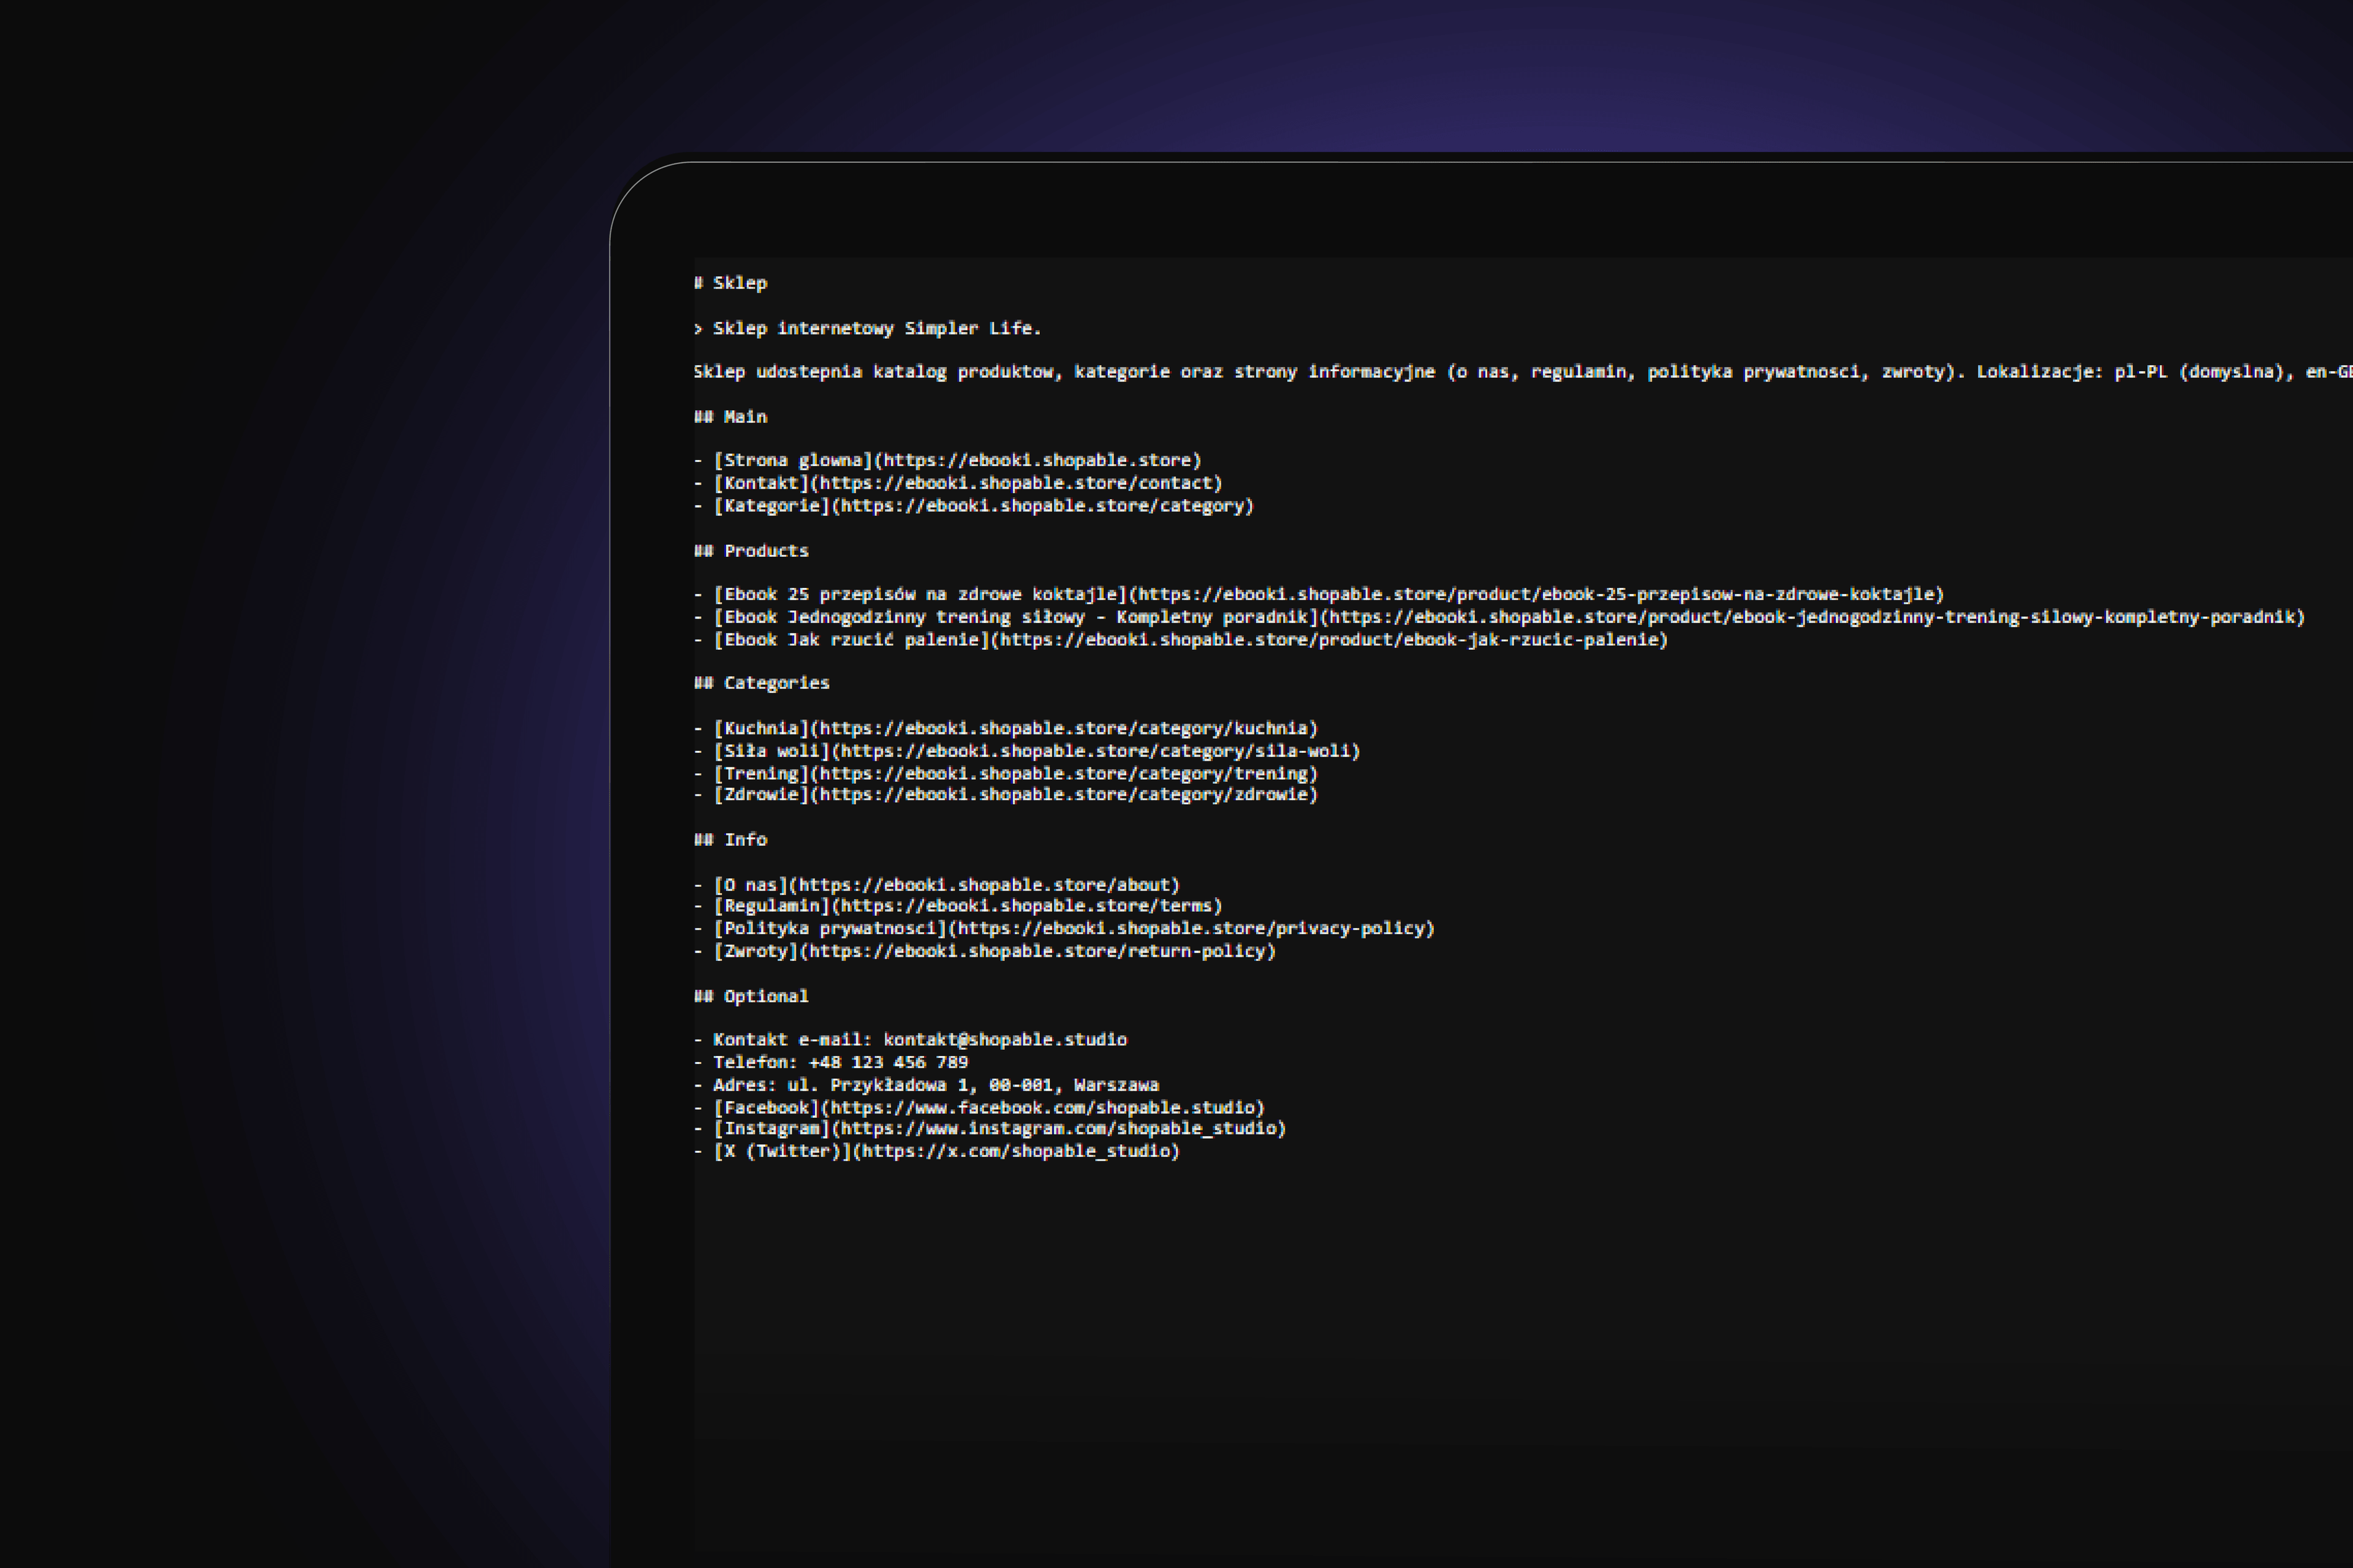Image resolution: width=2353 pixels, height=1568 pixels.
Task: Click the "[Strona glowna]" line
Action: click(947, 461)
